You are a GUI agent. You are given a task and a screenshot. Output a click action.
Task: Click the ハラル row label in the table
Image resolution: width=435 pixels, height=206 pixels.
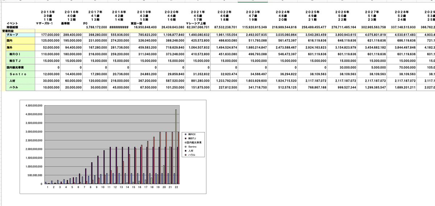tap(20, 87)
